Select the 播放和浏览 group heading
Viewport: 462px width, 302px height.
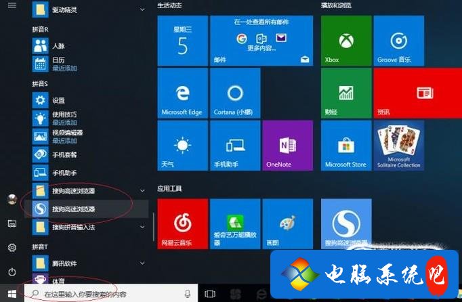point(336,5)
